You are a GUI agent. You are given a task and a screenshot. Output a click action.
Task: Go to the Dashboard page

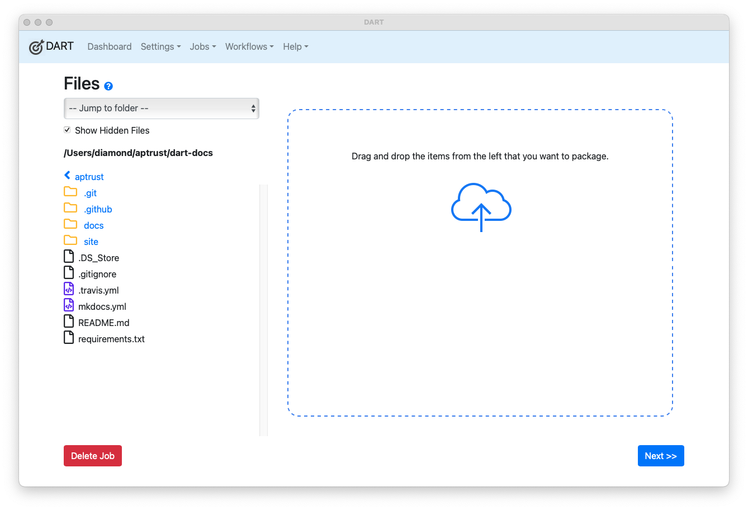click(x=110, y=47)
